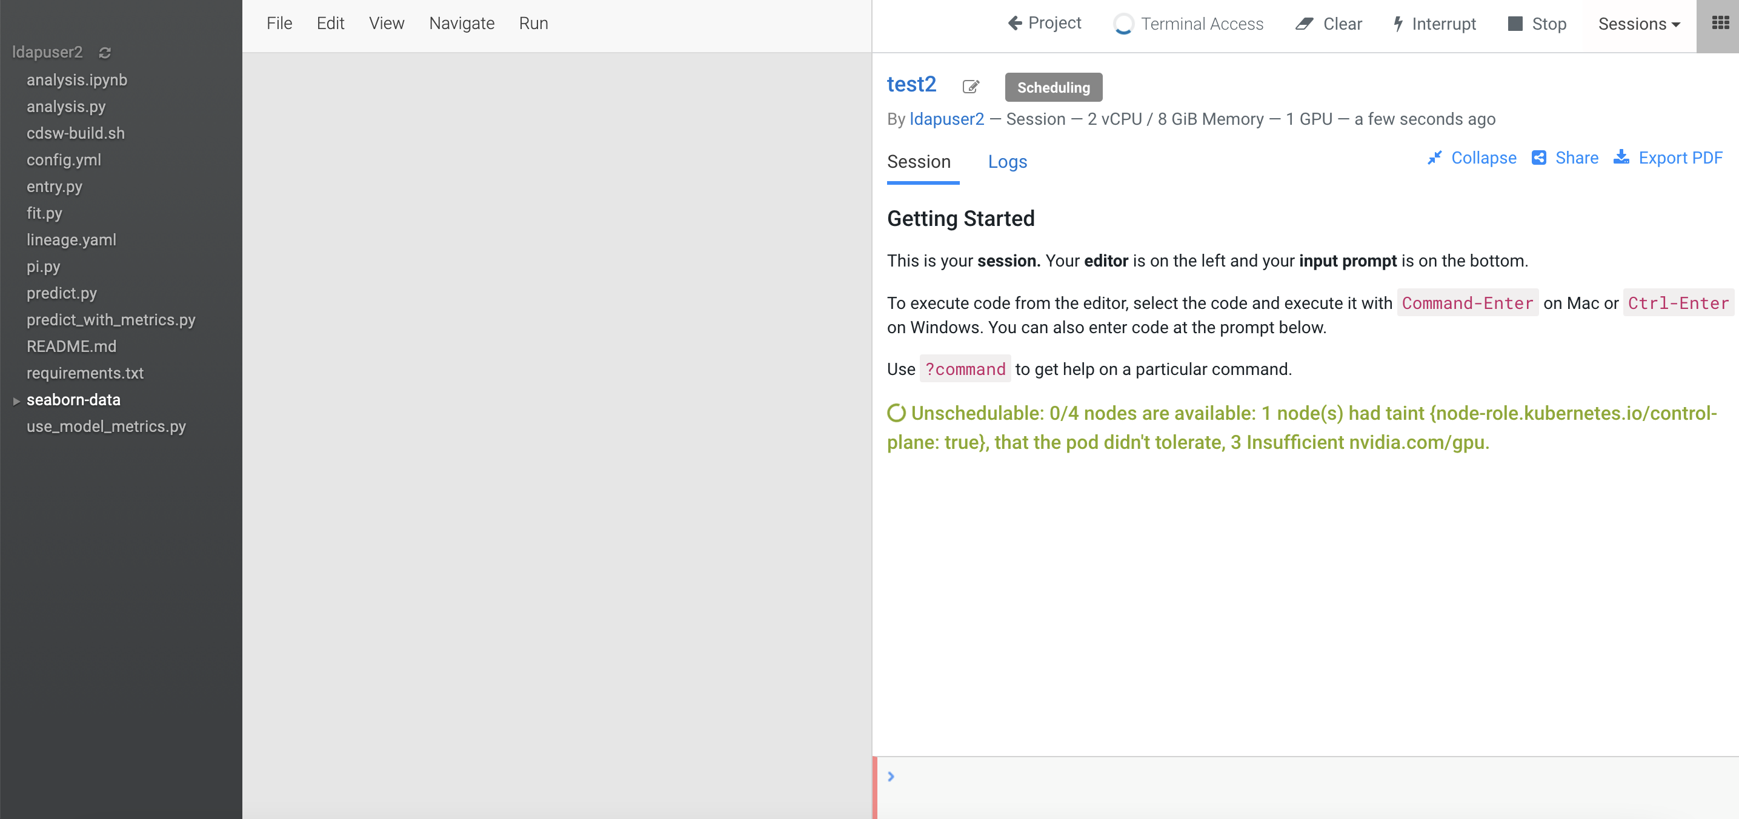Open the File menu
The image size is (1739, 819).
[x=279, y=24]
